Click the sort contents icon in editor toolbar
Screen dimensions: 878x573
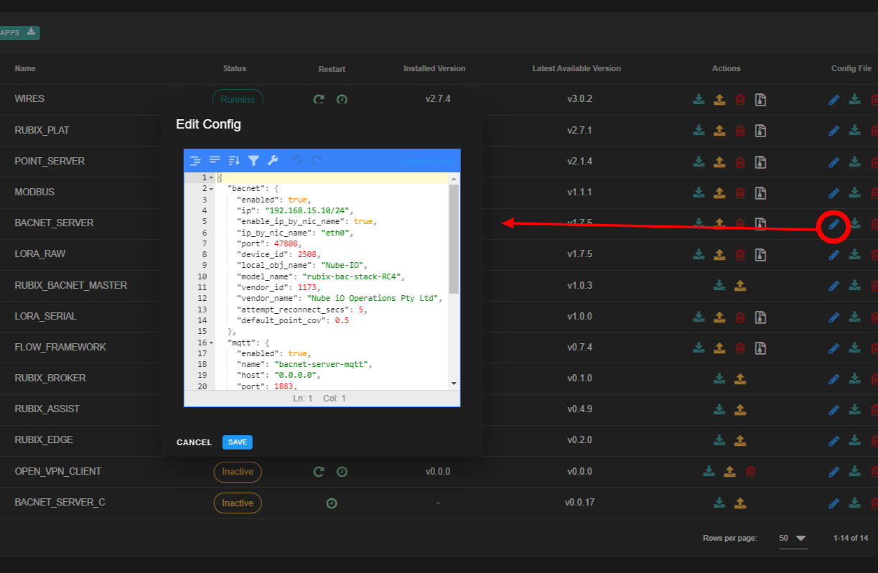click(x=234, y=160)
